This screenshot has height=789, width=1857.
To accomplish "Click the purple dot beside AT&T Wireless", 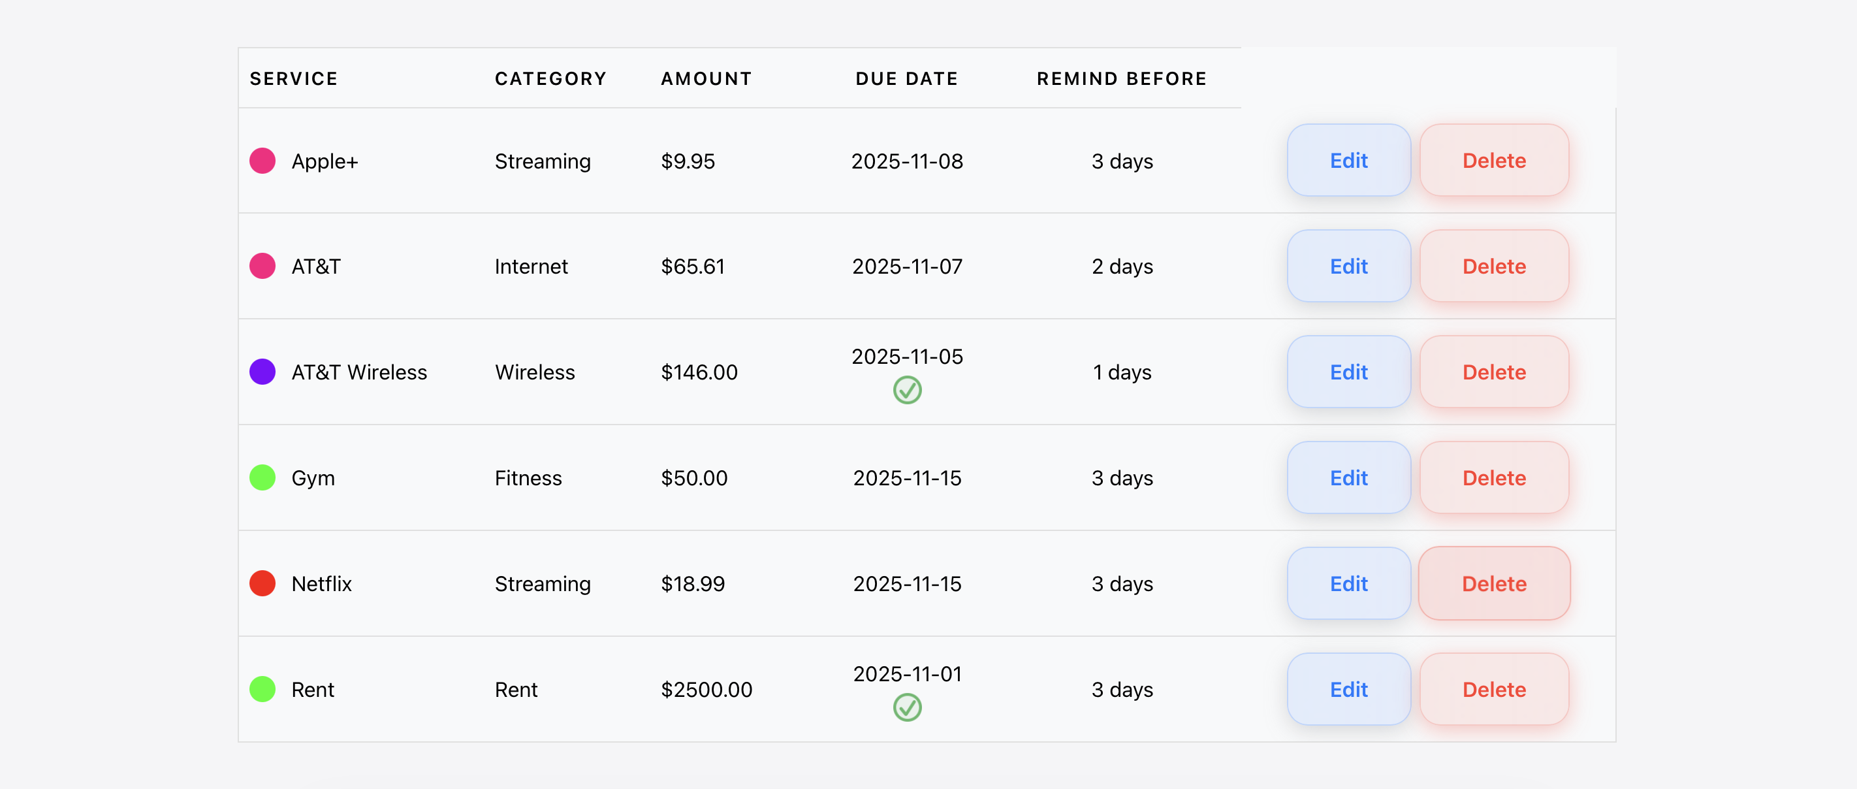I will tap(262, 372).
